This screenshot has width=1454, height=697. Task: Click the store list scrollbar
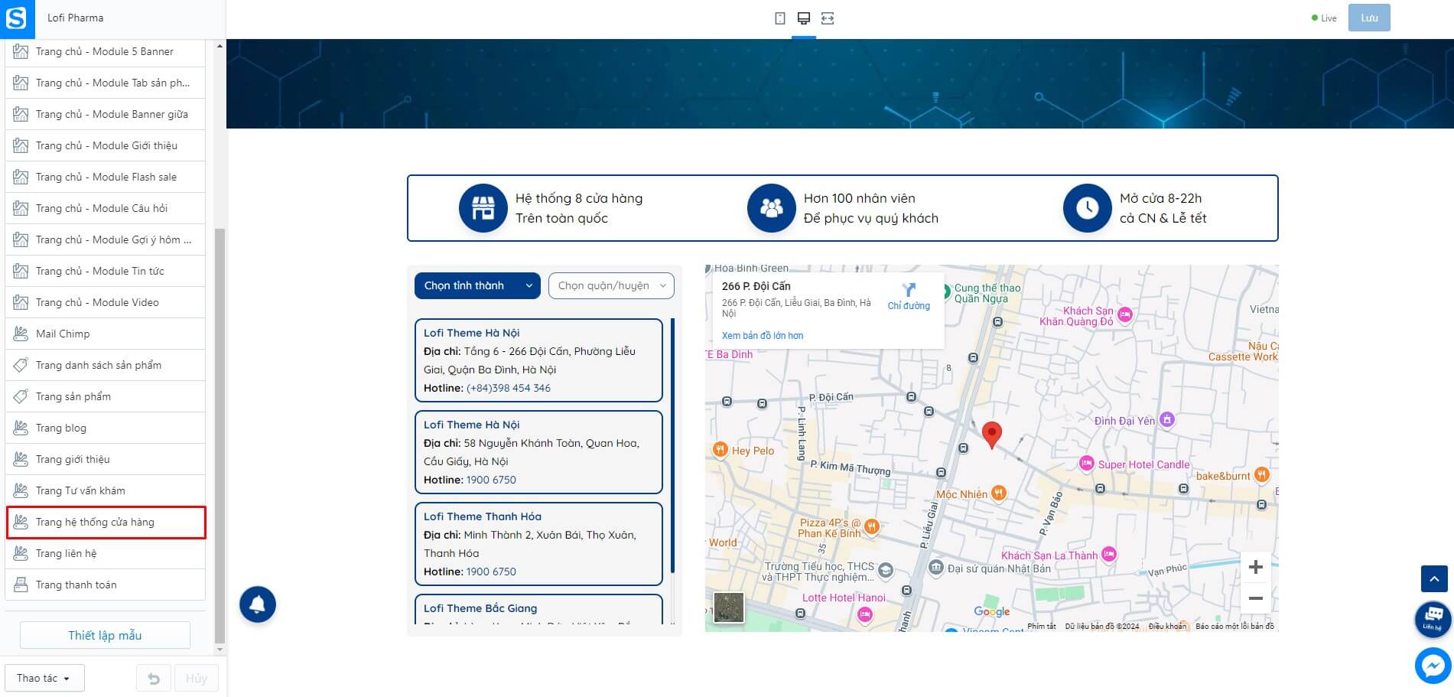click(672, 446)
